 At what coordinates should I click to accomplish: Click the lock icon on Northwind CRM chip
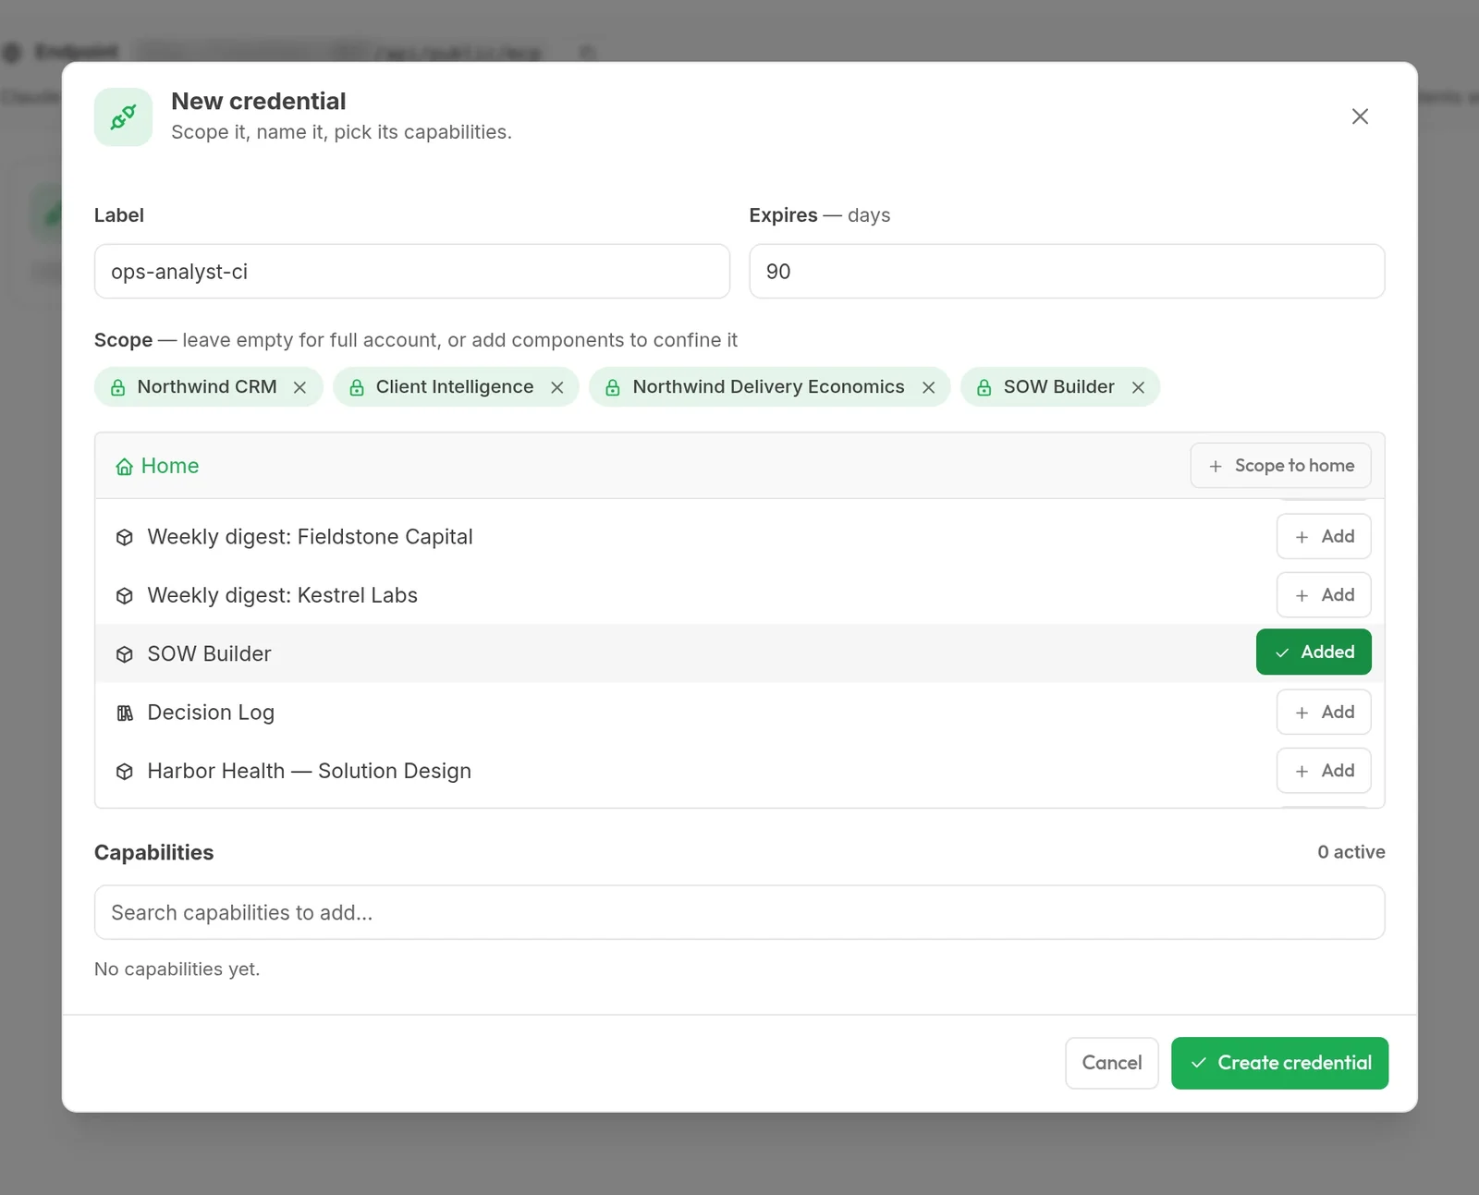coord(118,387)
